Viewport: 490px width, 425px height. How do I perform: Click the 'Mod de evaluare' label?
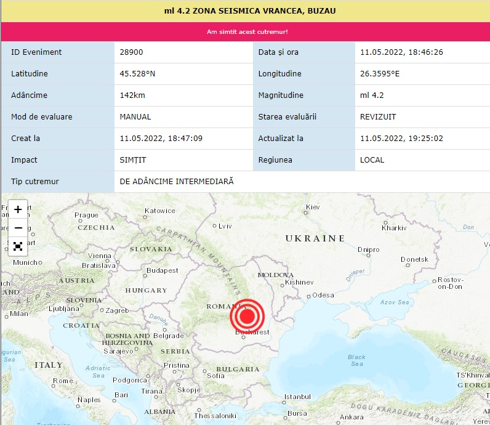tap(42, 116)
